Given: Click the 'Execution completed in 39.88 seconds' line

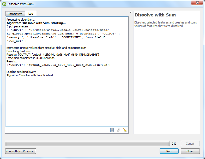Looking at the screenshot, I should tap(31, 58).
